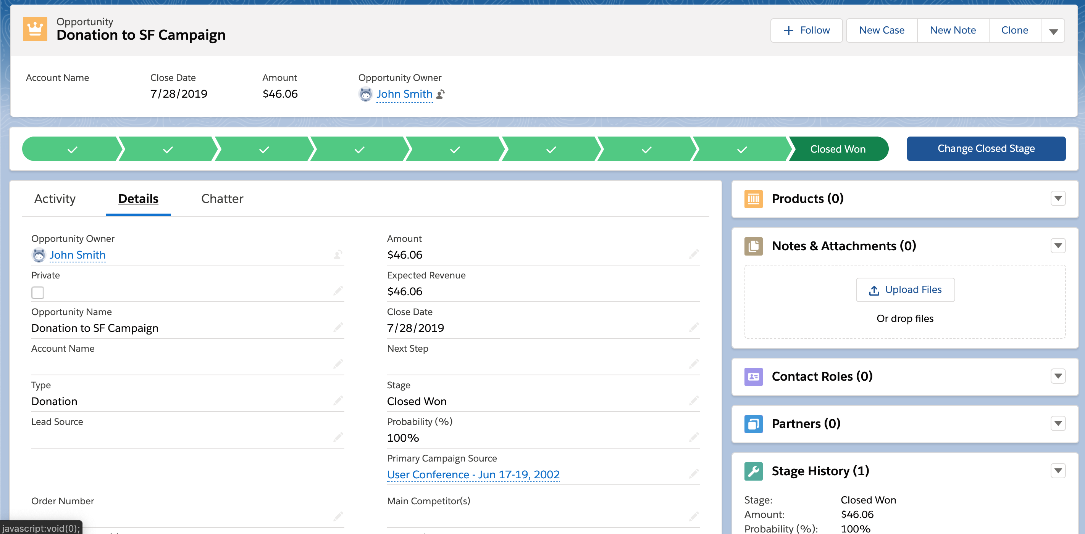This screenshot has width=1085, height=534.
Task: Click the Stage History wrench icon
Action: [x=753, y=471]
